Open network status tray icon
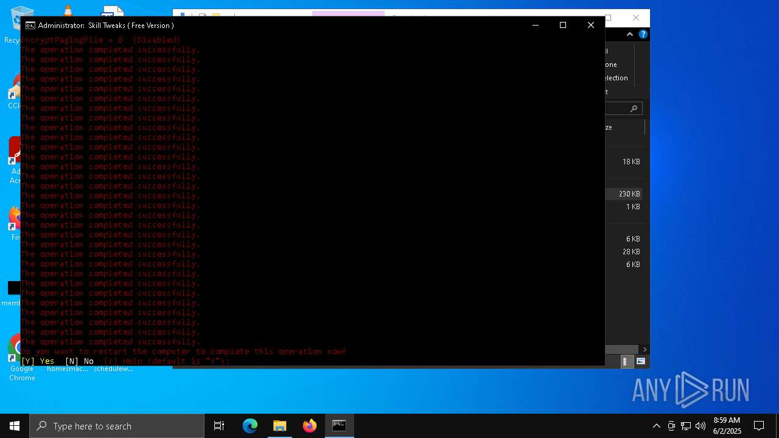The image size is (779, 438). click(x=686, y=426)
